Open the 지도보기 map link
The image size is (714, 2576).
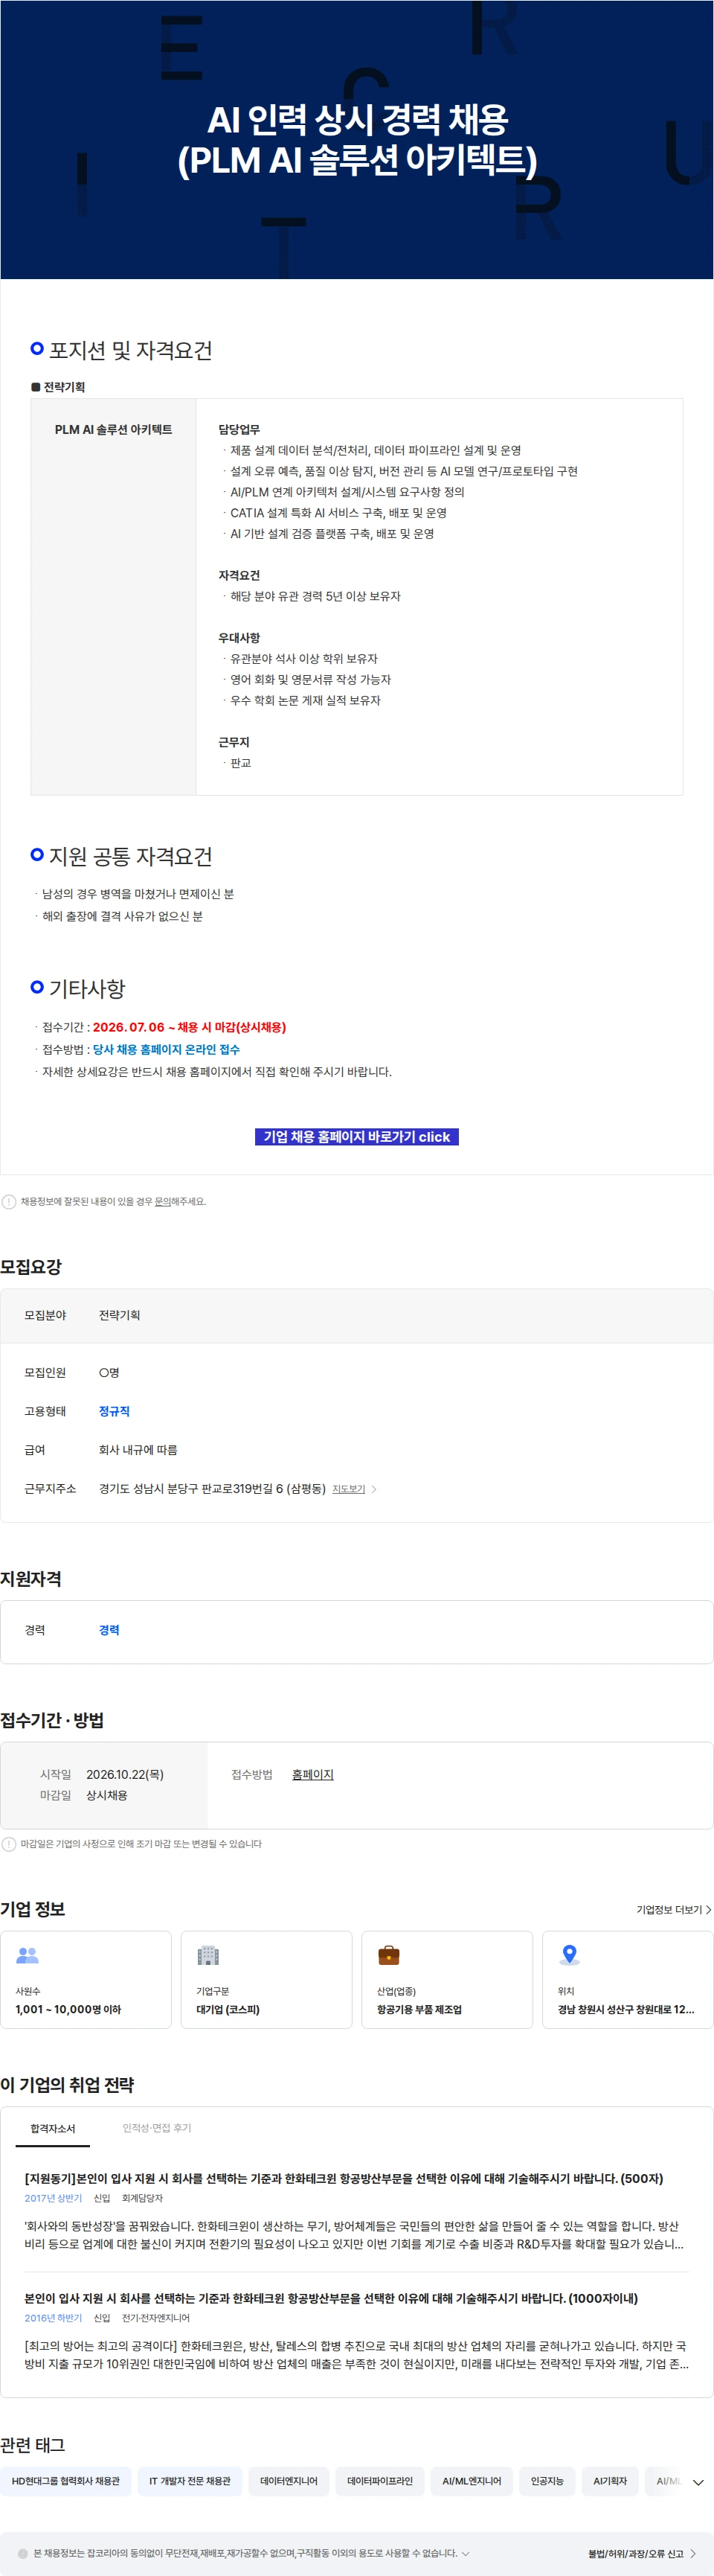tap(349, 1488)
